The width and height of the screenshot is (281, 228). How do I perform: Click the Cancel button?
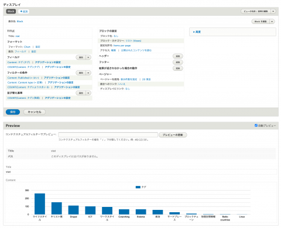click(x=35, y=112)
